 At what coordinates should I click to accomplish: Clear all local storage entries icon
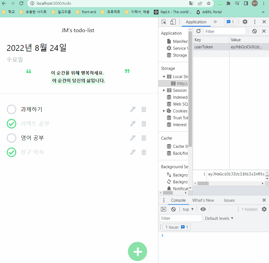pyautogui.click(x=254, y=31)
